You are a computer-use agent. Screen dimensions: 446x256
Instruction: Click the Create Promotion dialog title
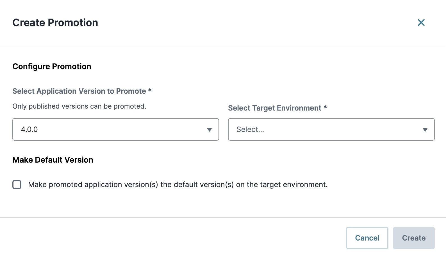(x=55, y=23)
